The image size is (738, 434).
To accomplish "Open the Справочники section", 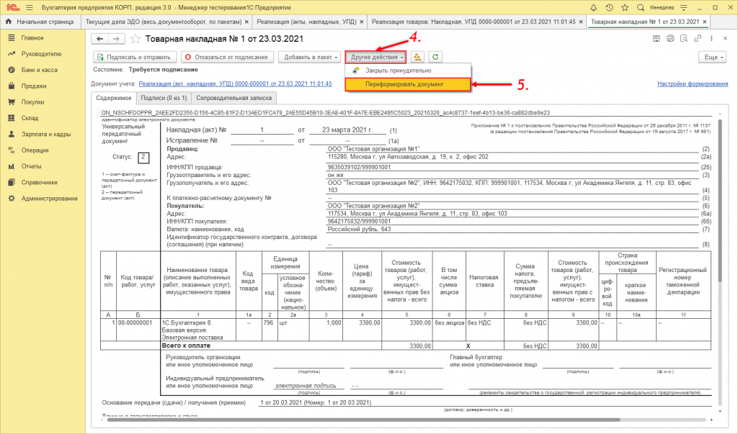I will coord(39,182).
